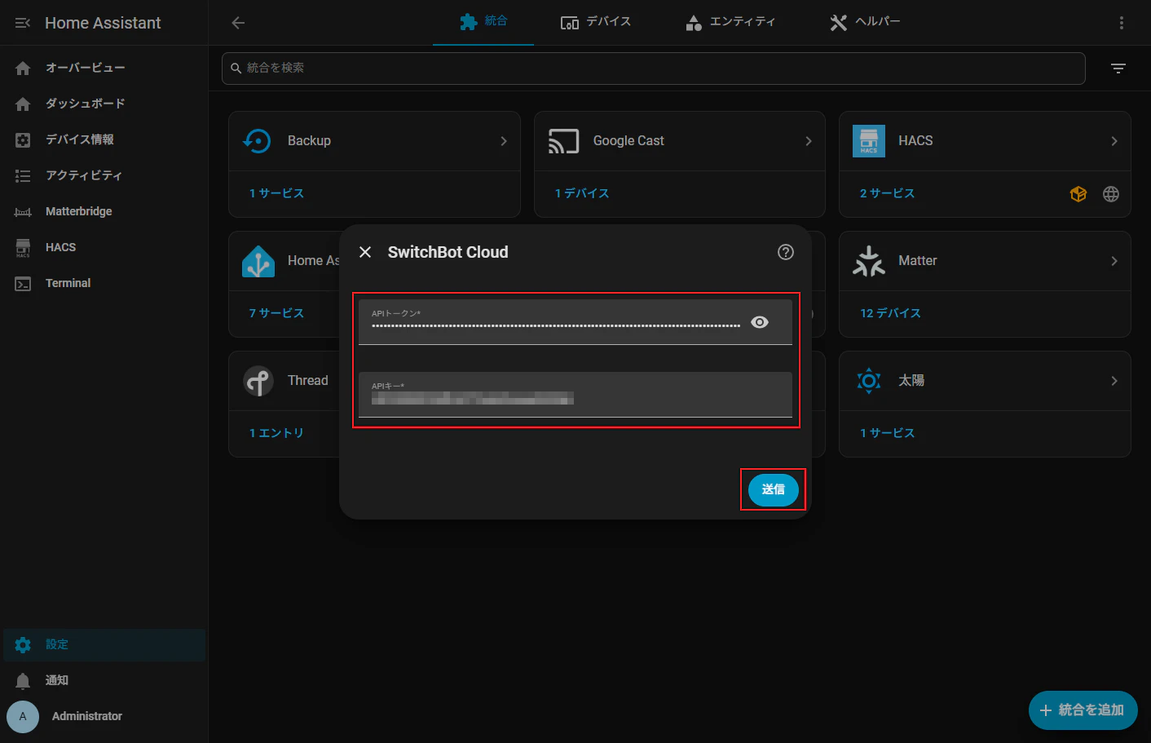Open the overflow three-dot menu
The image size is (1151, 743).
point(1122,23)
